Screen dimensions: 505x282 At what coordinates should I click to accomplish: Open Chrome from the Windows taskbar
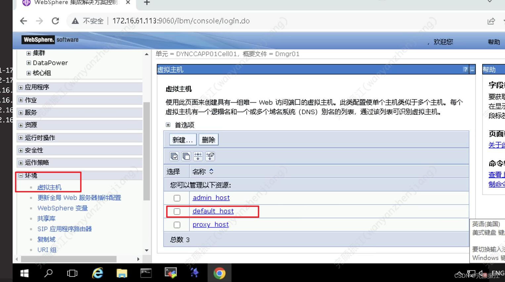coord(219,273)
